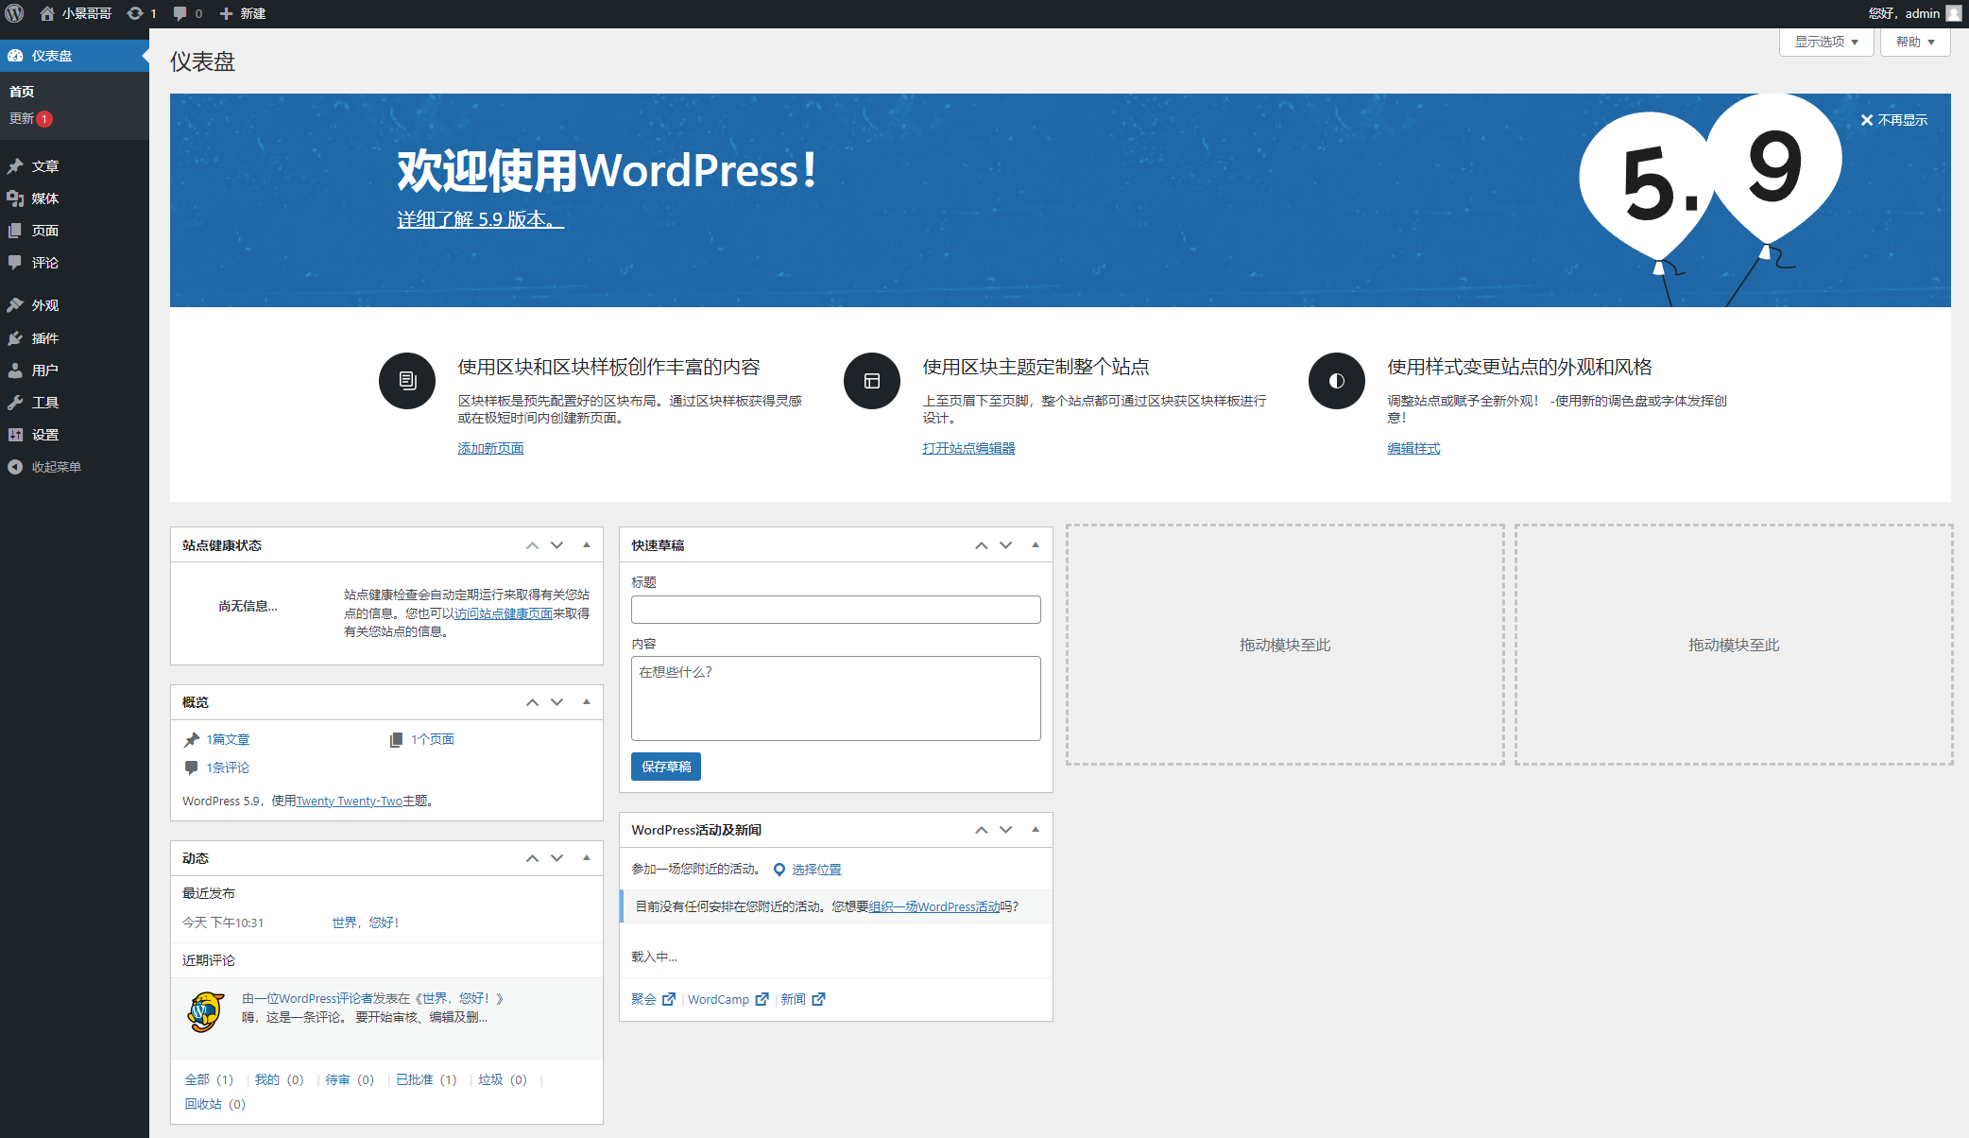Click the commenter avatar thumbnail
The height and width of the screenshot is (1138, 1969).
tap(205, 1011)
